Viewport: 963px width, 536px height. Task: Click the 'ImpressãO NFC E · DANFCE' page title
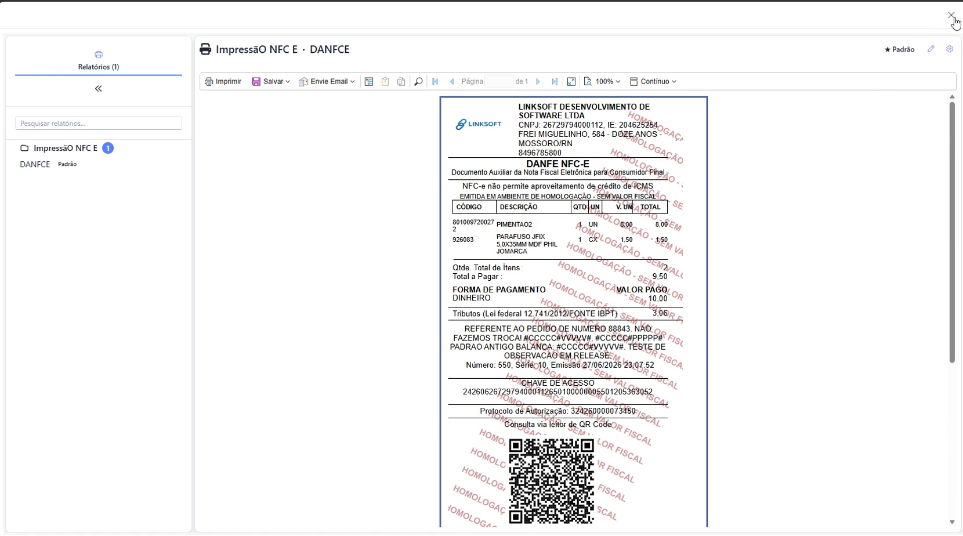tap(283, 49)
